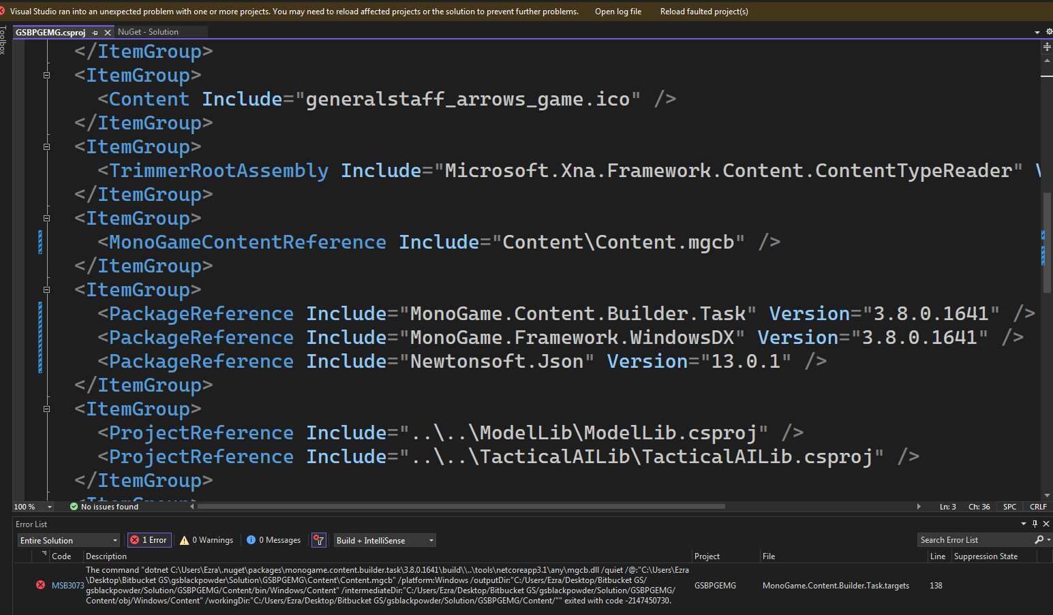Select MonoGame.Content.Builder.Task.targets file cell
This screenshot has height=615, width=1053.
(x=836, y=586)
